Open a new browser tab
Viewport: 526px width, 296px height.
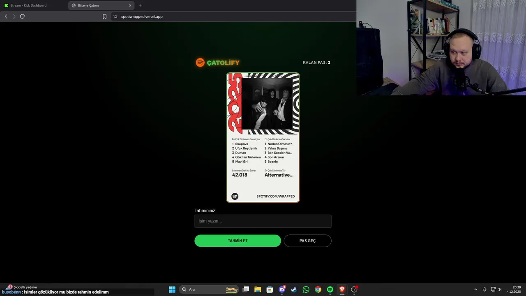[140, 5]
